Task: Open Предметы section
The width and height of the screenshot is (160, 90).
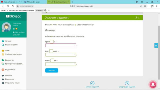Action: click(x=9, y=60)
